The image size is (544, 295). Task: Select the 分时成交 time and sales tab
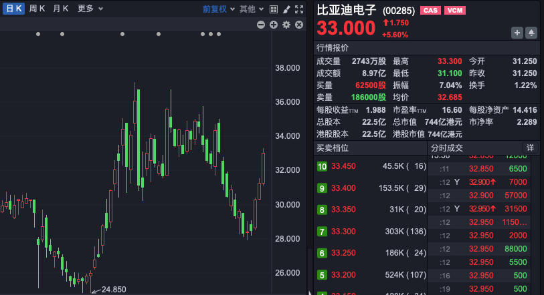coord(446,147)
